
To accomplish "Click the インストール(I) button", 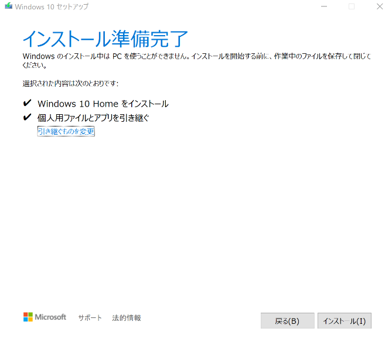I will coord(345,321).
